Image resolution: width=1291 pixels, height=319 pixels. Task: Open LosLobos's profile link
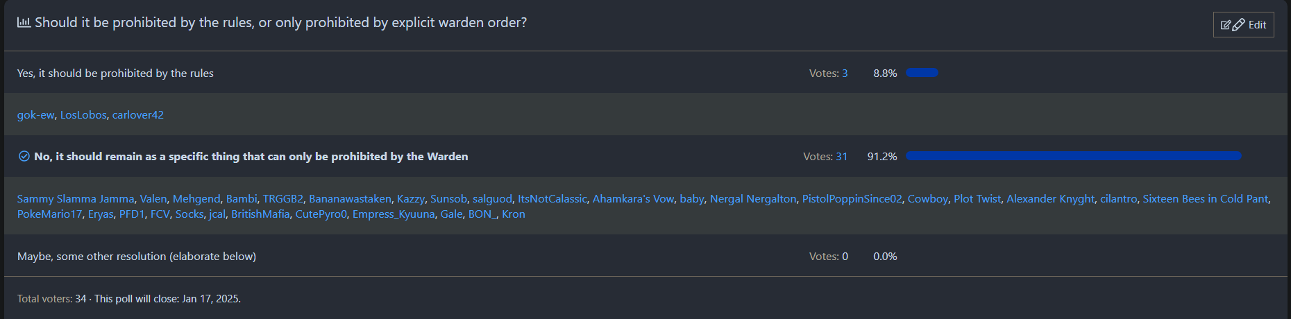pos(83,115)
